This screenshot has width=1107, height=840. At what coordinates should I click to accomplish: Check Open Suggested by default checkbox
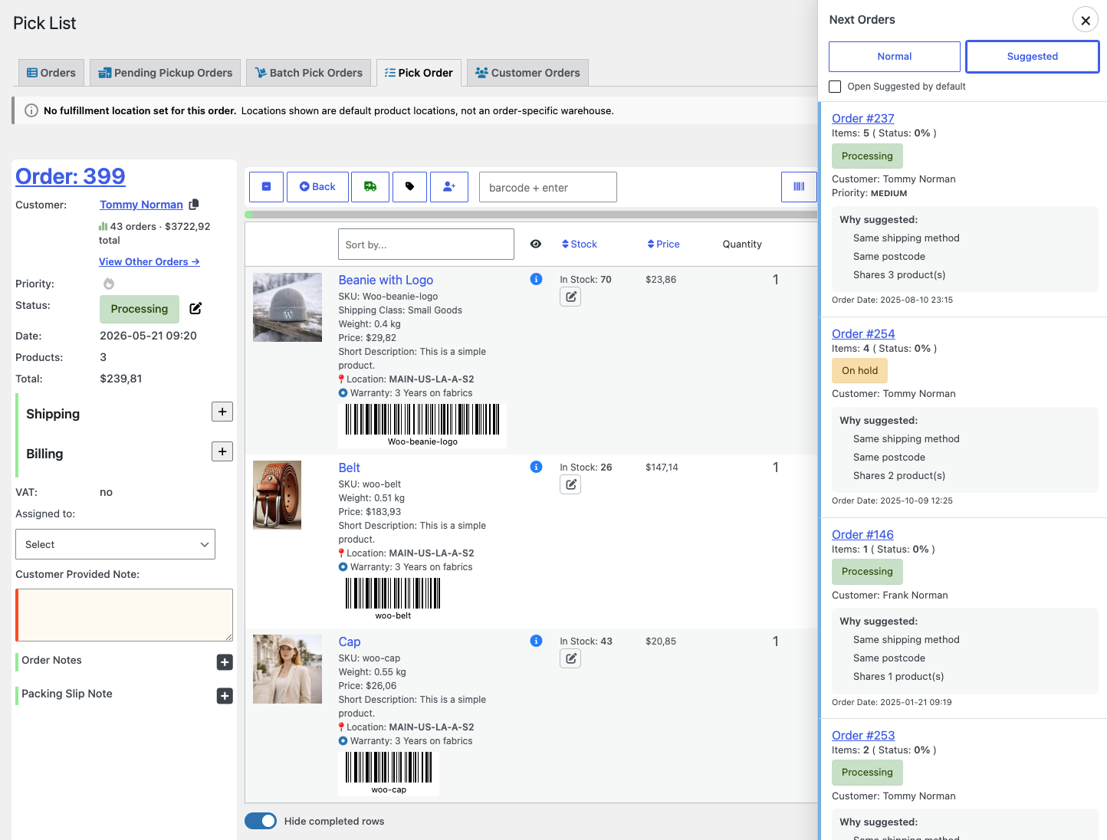(x=835, y=87)
